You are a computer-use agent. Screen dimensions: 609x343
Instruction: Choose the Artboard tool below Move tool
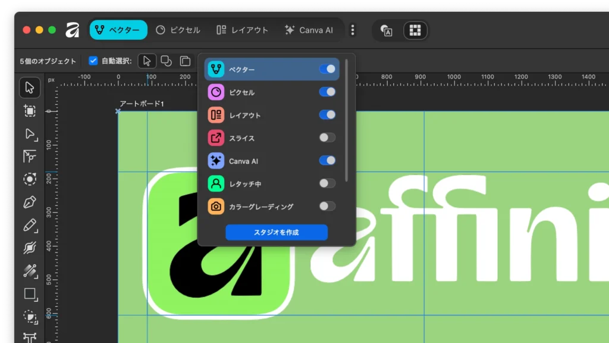click(30, 111)
